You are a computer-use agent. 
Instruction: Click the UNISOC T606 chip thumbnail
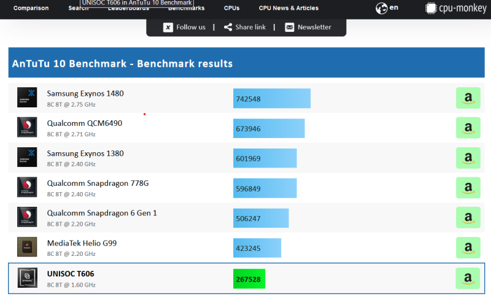[27, 277]
